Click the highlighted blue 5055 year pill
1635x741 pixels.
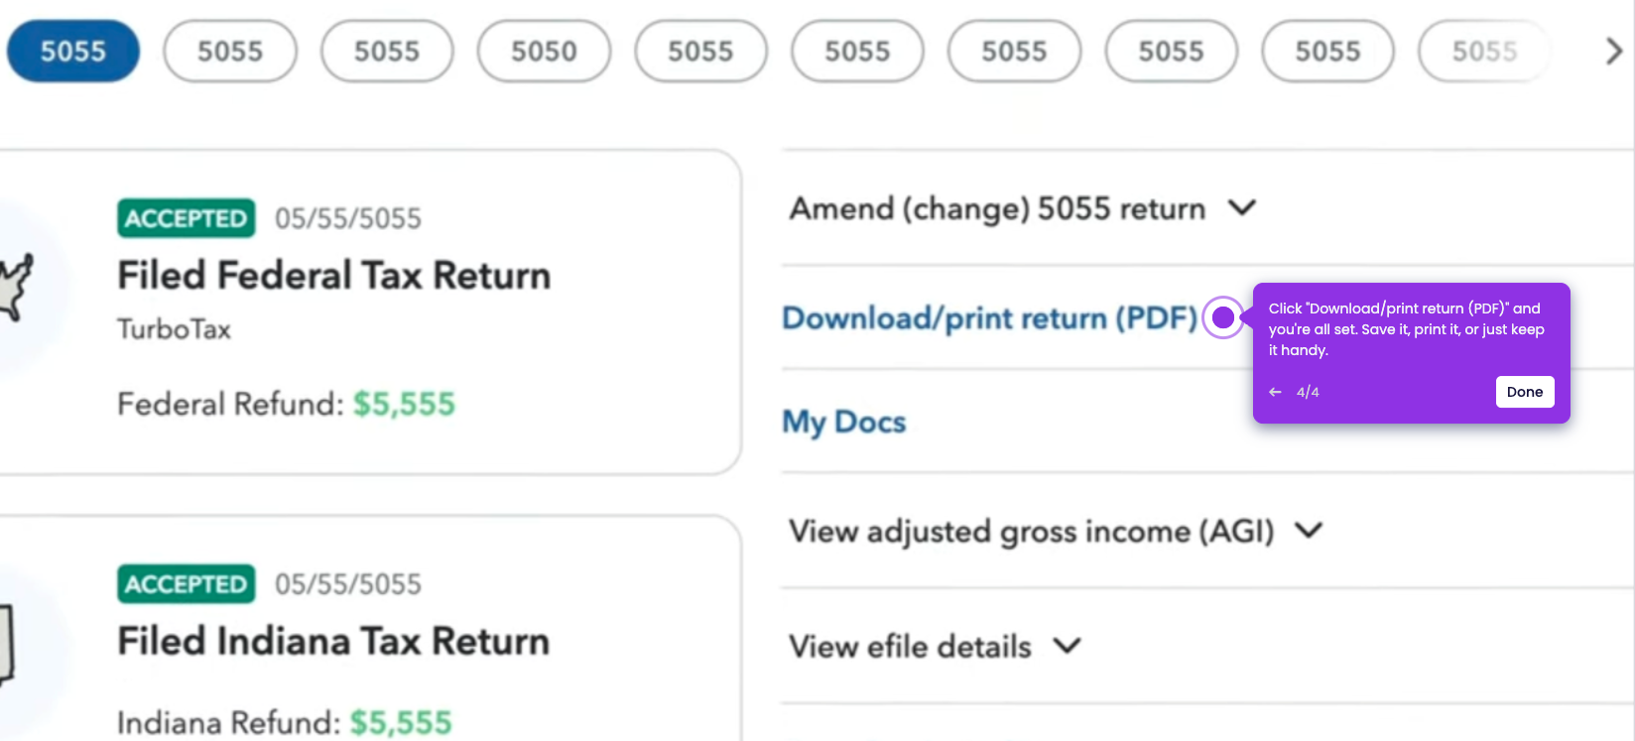coord(73,52)
